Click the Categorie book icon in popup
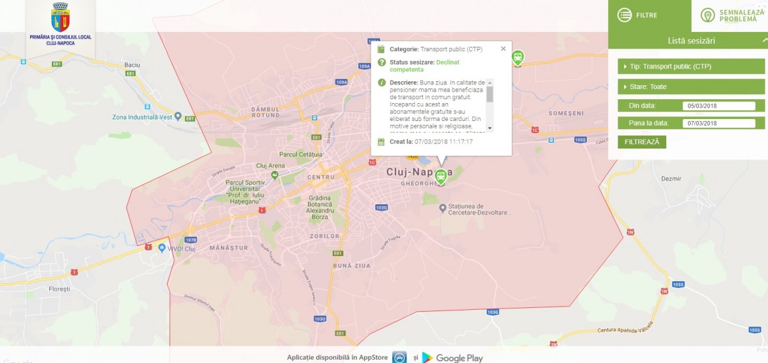Image resolution: width=768 pixels, height=363 pixels. pos(381,49)
